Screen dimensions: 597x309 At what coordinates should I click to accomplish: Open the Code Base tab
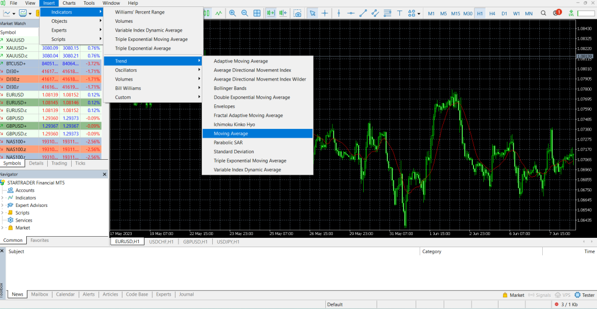pos(137,294)
